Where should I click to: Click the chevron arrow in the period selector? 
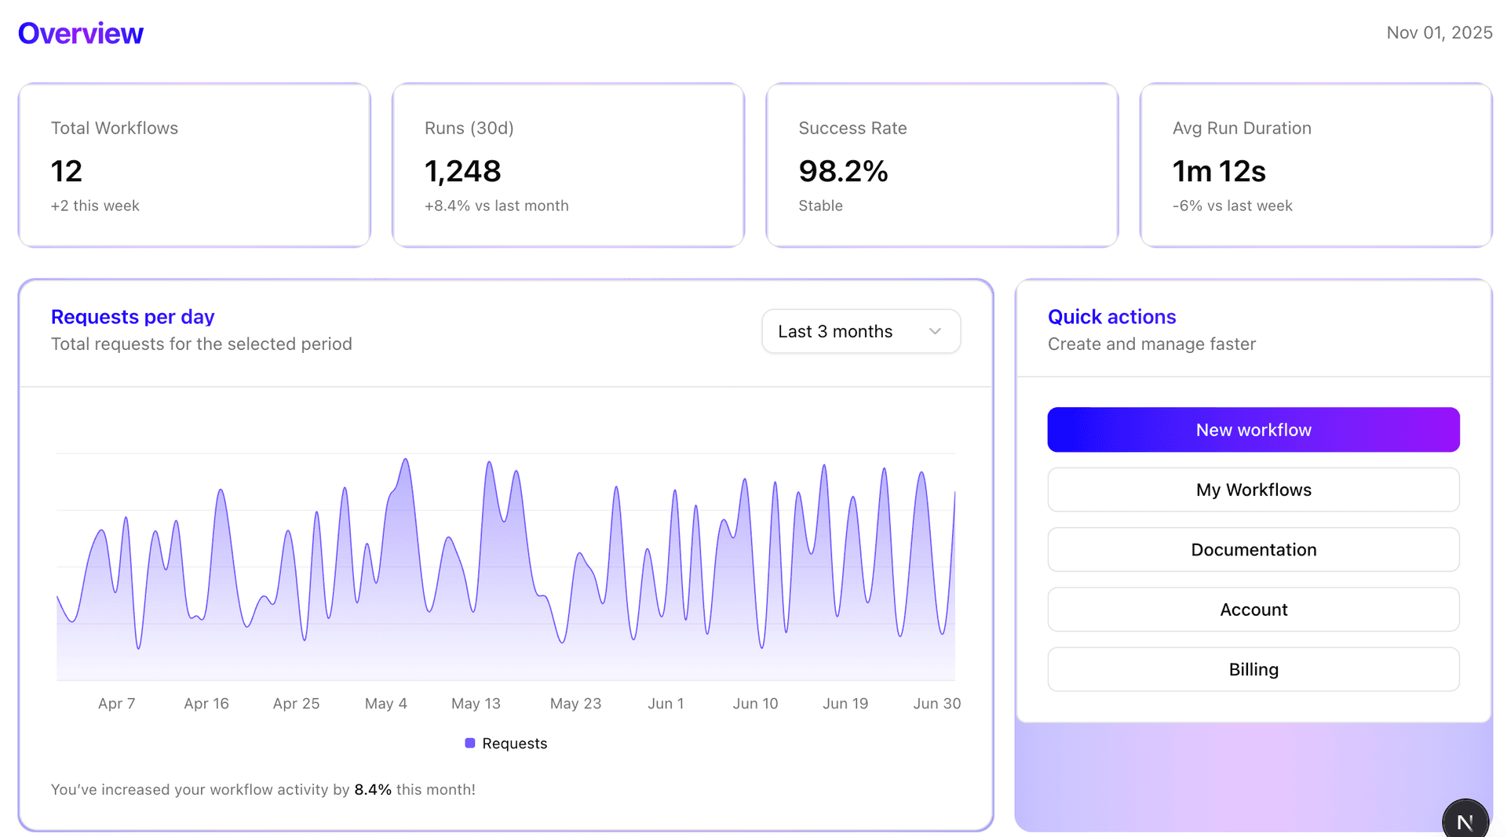tap(935, 331)
